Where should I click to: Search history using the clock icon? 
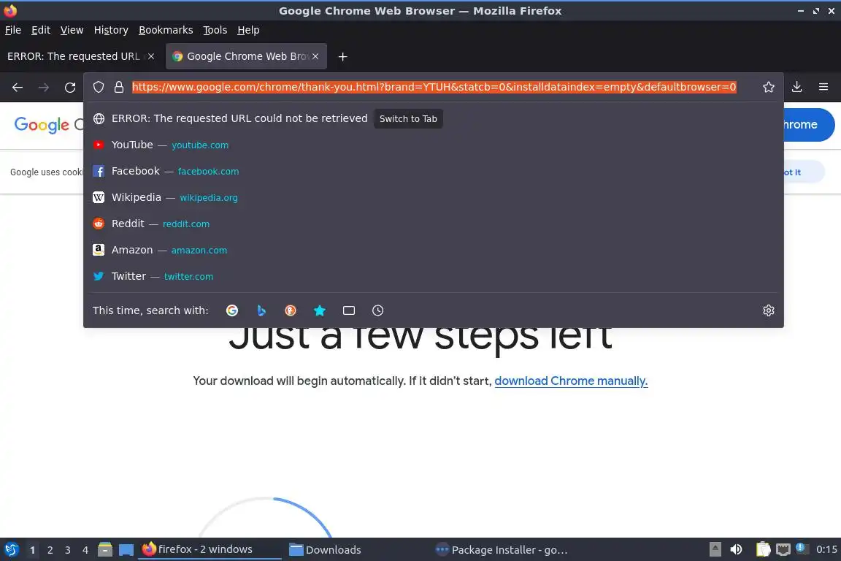(377, 310)
